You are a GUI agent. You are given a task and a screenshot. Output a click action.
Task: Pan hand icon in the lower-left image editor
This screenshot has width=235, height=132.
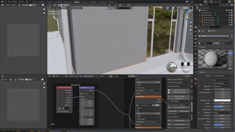coord(44,87)
